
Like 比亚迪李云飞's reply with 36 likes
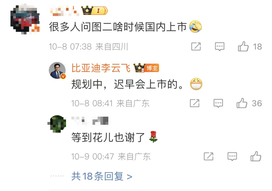242,103
